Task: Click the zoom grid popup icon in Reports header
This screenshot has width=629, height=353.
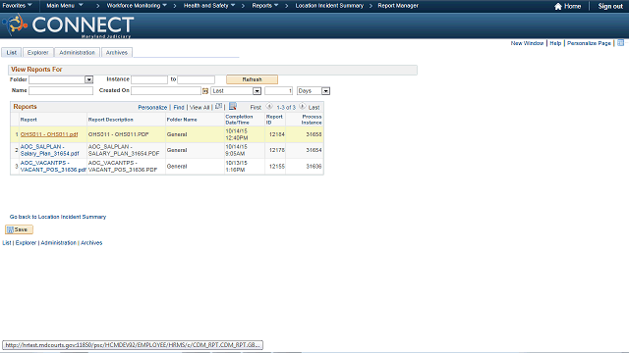Action: [x=218, y=107]
